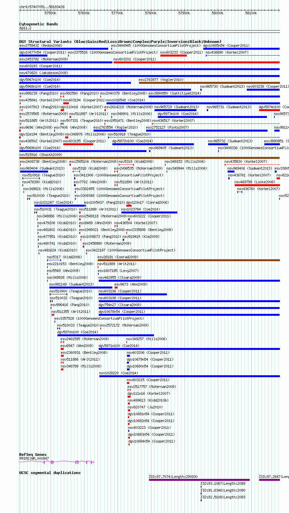The height and width of the screenshot is (513, 289).
Task: Select nsv499613 (Kidd2010b) variant label
Action: pyautogui.click(x=148, y=400)
